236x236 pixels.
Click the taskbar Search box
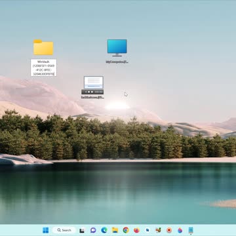point(64,230)
